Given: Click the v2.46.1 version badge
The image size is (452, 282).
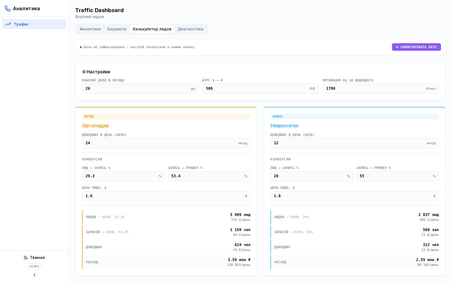Looking at the screenshot, I should [34, 266].
